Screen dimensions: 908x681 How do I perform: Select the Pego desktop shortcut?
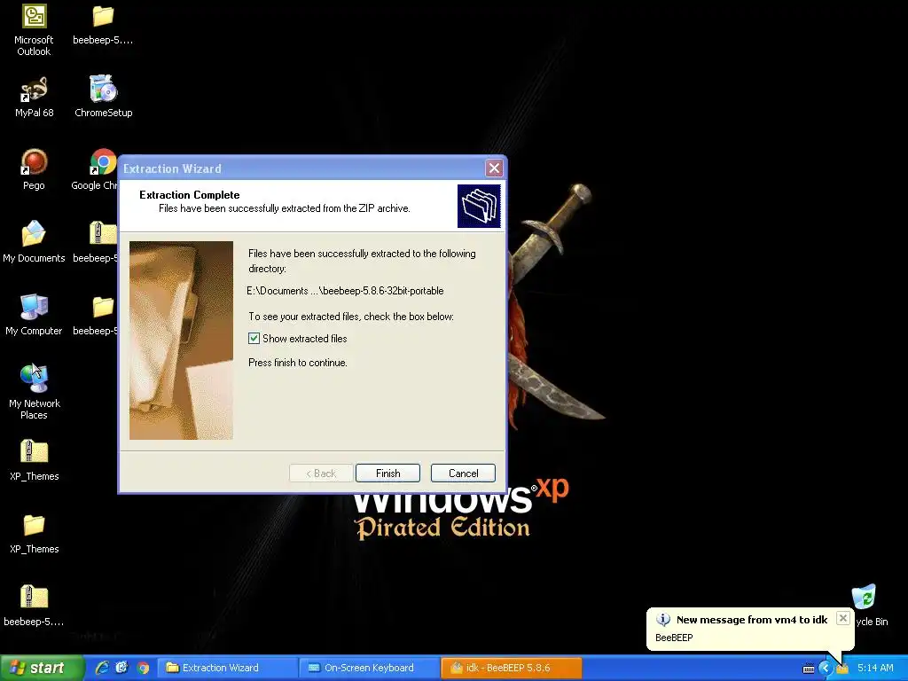tap(34, 170)
